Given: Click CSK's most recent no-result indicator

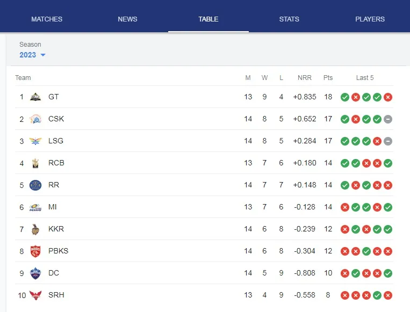Looking at the screenshot, I should pos(388,119).
